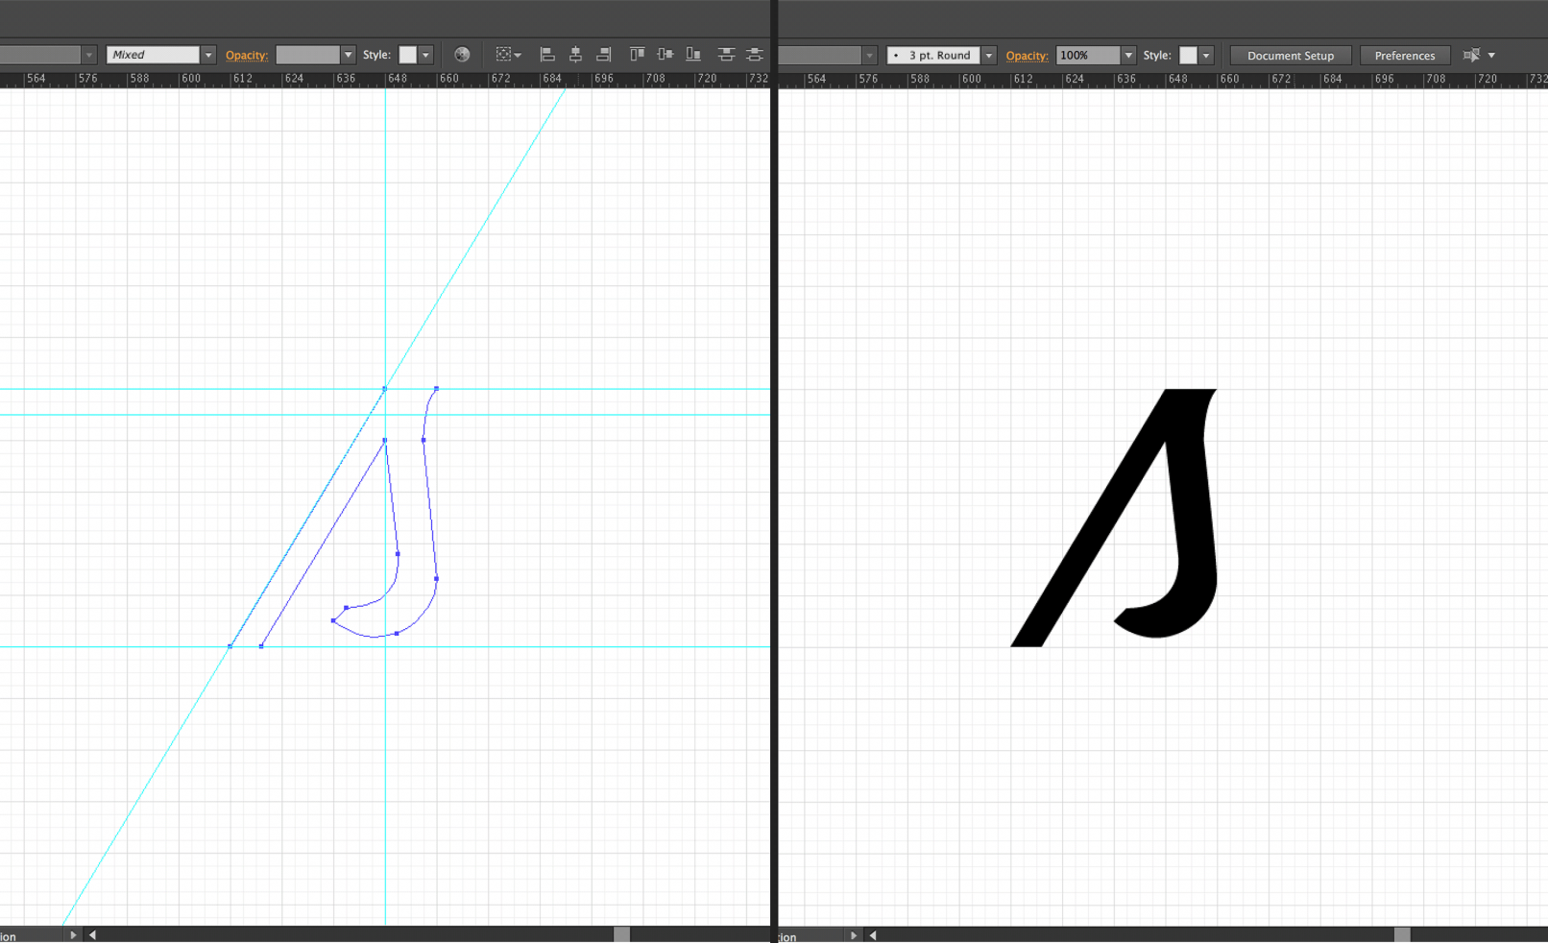Expand the 3 pt. Round brush dropdown

coord(988,56)
